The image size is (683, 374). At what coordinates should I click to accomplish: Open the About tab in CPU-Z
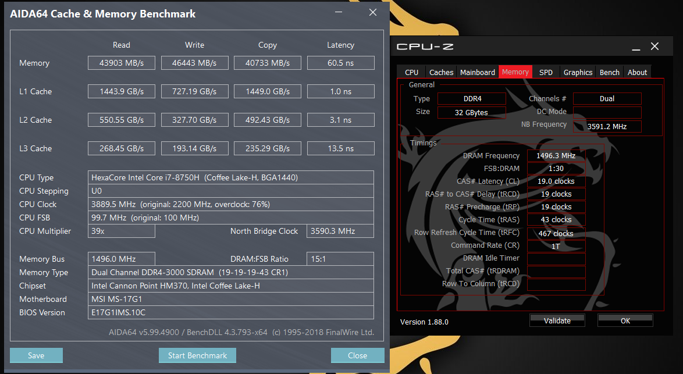pos(637,72)
